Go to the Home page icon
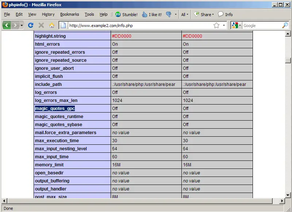 point(52,25)
